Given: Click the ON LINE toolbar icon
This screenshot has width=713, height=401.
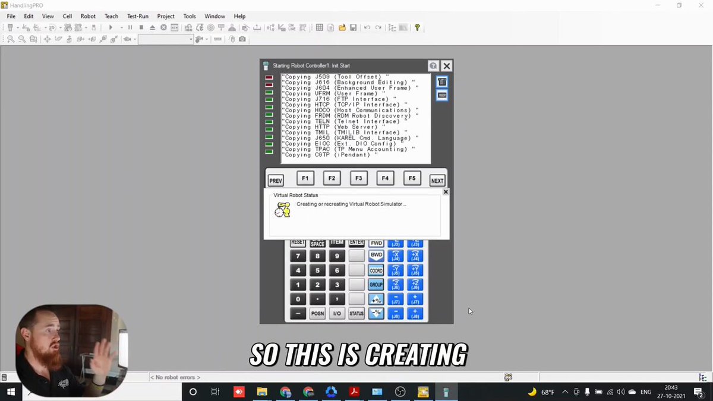Looking at the screenshot, I should [x=292, y=27].
